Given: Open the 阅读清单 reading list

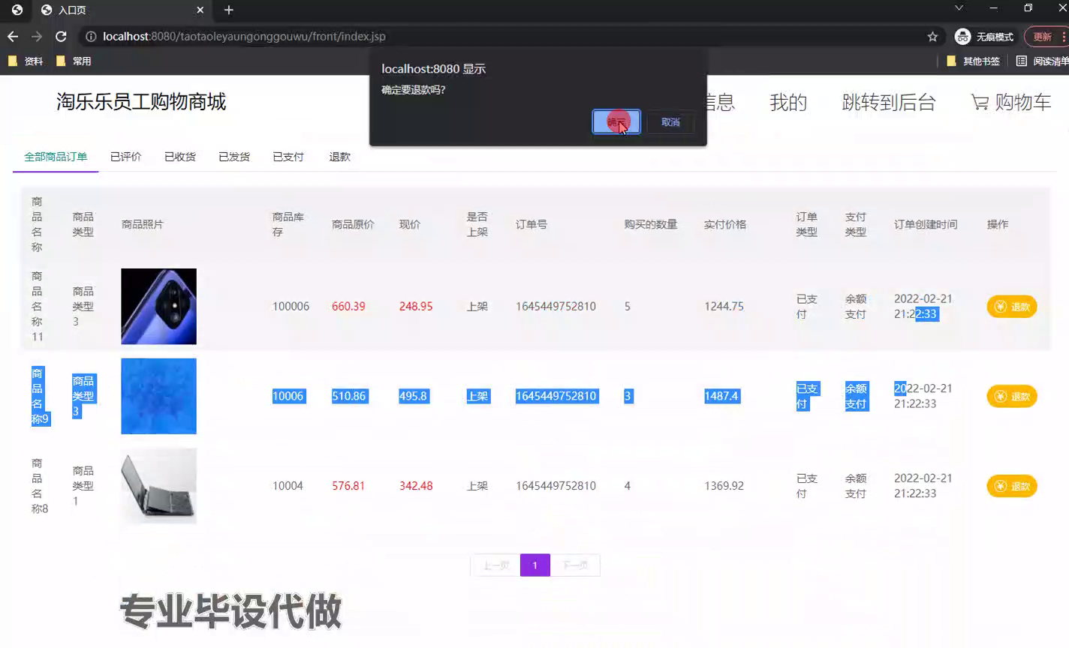Looking at the screenshot, I should (x=1042, y=61).
